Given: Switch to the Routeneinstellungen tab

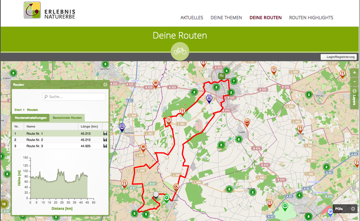Looking at the screenshot, I should [31, 118].
